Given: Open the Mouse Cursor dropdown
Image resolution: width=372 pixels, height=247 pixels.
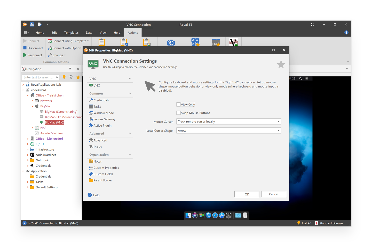Looking at the screenshot, I should [x=278, y=121].
